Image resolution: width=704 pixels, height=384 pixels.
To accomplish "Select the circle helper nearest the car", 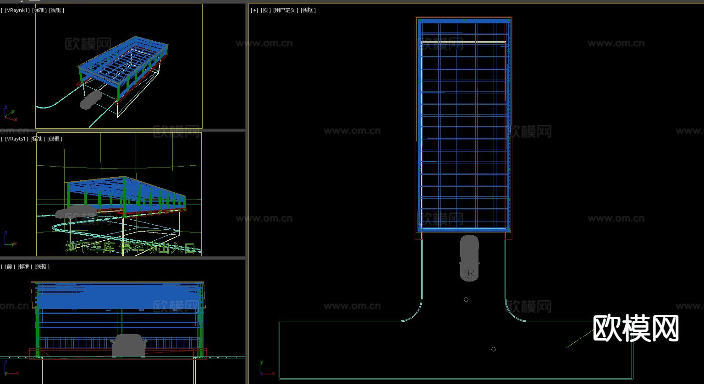I will (x=466, y=300).
